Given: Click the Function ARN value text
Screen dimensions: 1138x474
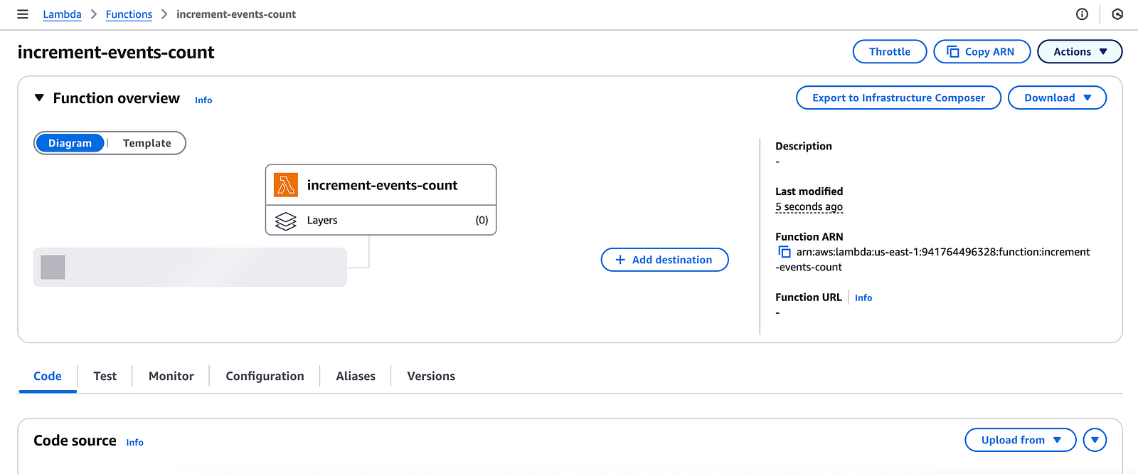Looking at the screenshot, I should tap(932, 260).
